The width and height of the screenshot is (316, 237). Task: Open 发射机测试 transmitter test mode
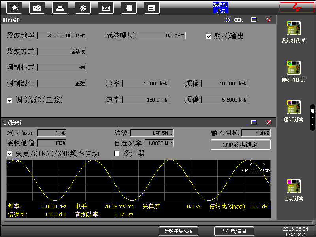click(x=293, y=32)
